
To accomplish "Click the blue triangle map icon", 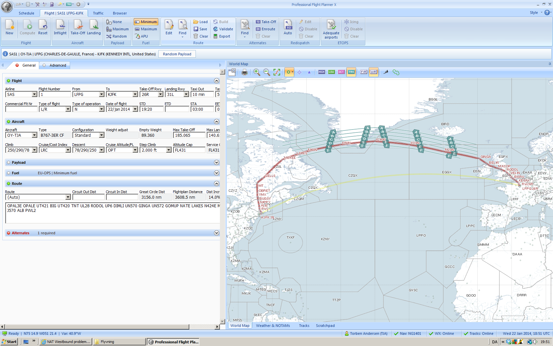I will click(x=309, y=72).
